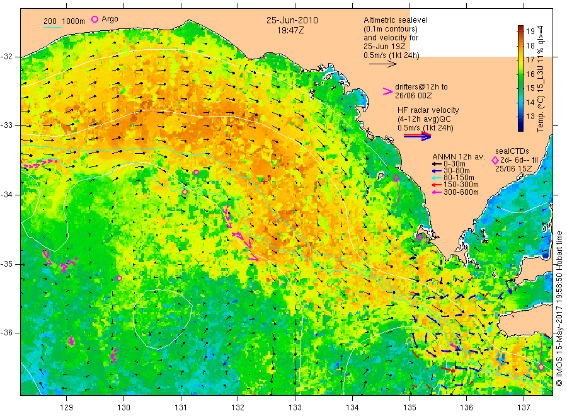Click the 'drifters@12h to' caption text
The width and height of the screenshot is (567, 416).
click(421, 87)
